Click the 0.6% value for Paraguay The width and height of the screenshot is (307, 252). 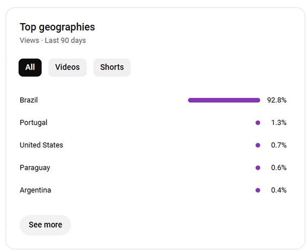pyautogui.click(x=279, y=168)
